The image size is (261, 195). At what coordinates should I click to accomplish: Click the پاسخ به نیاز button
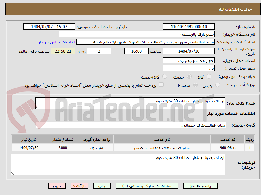[x=201, y=186]
